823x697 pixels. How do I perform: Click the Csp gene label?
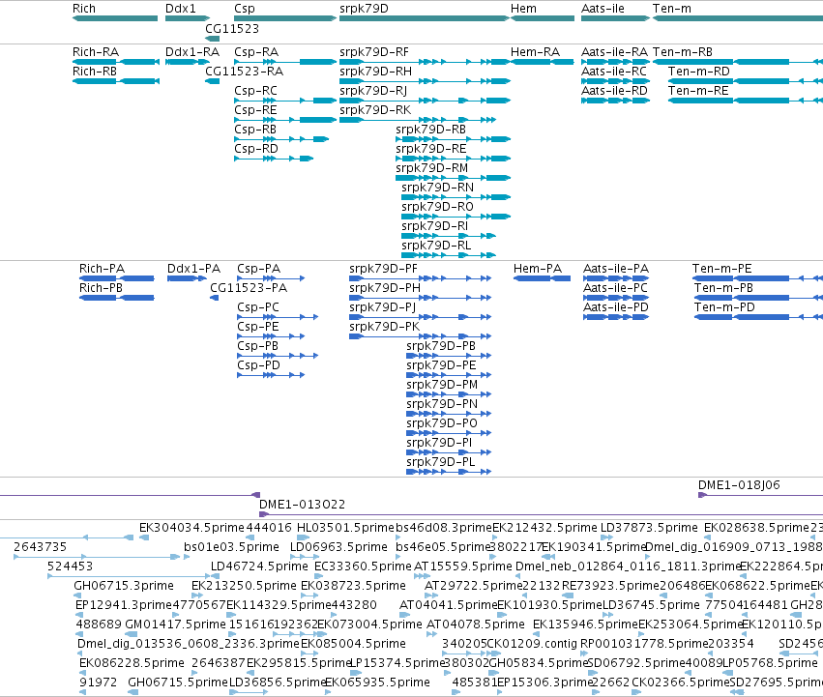[x=245, y=9]
